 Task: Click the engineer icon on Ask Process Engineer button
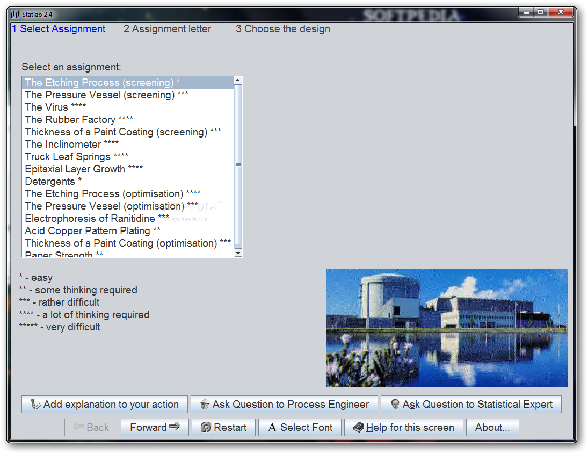tap(205, 405)
